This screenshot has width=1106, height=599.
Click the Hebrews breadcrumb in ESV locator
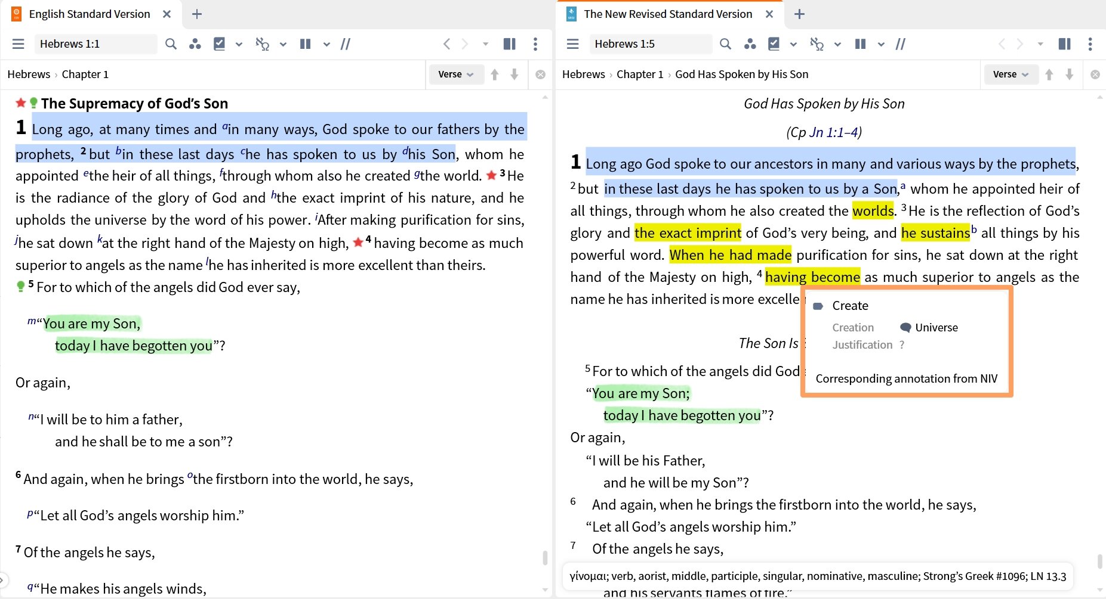point(29,75)
